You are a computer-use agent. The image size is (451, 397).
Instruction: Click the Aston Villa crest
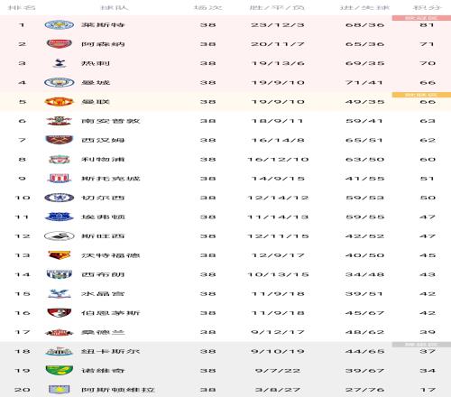pyautogui.click(x=60, y=390)
